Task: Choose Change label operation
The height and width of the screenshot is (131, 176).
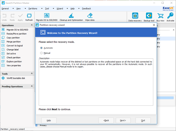Action: click(x=12, y=50)
